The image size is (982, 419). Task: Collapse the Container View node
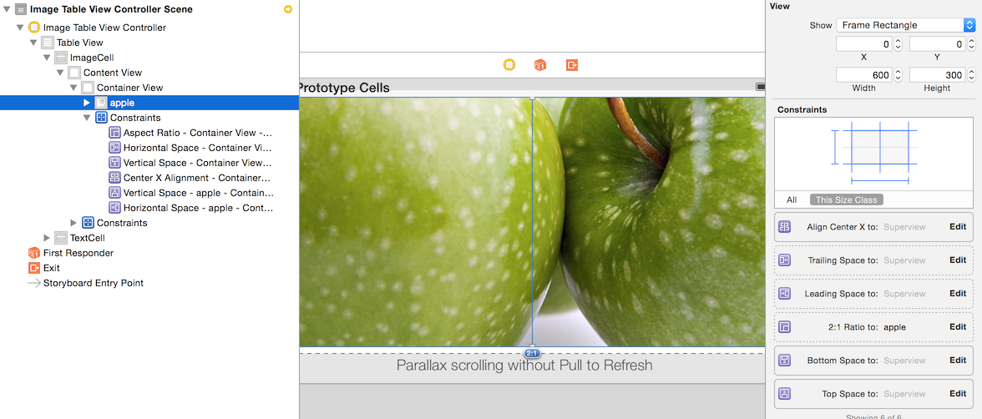tap(73, 88)
